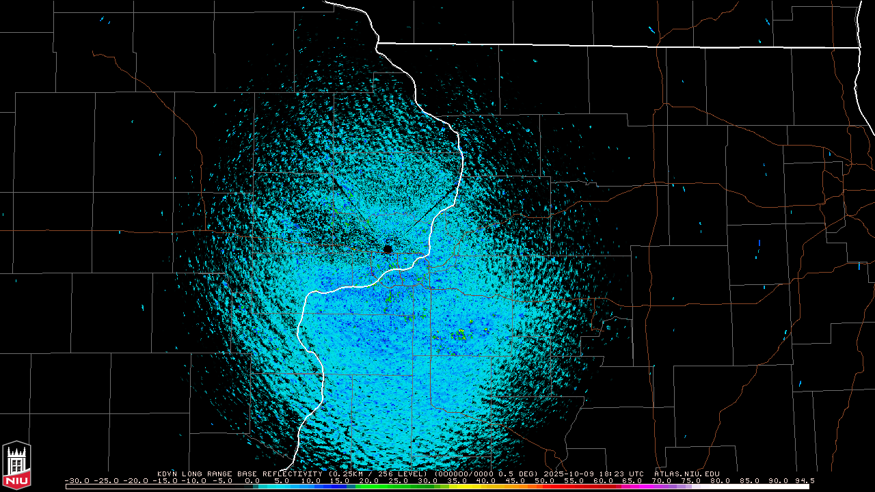Click the NIU castle logo
Image resolution: width=875 pixels, height=492 pixels.
click(x=16, y=466)
